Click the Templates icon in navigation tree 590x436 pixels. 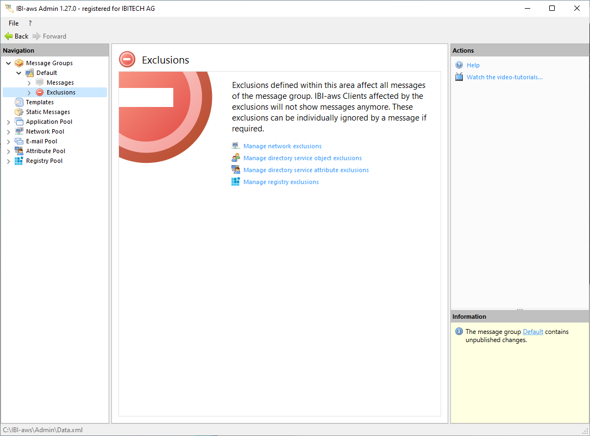click(19, 102)
